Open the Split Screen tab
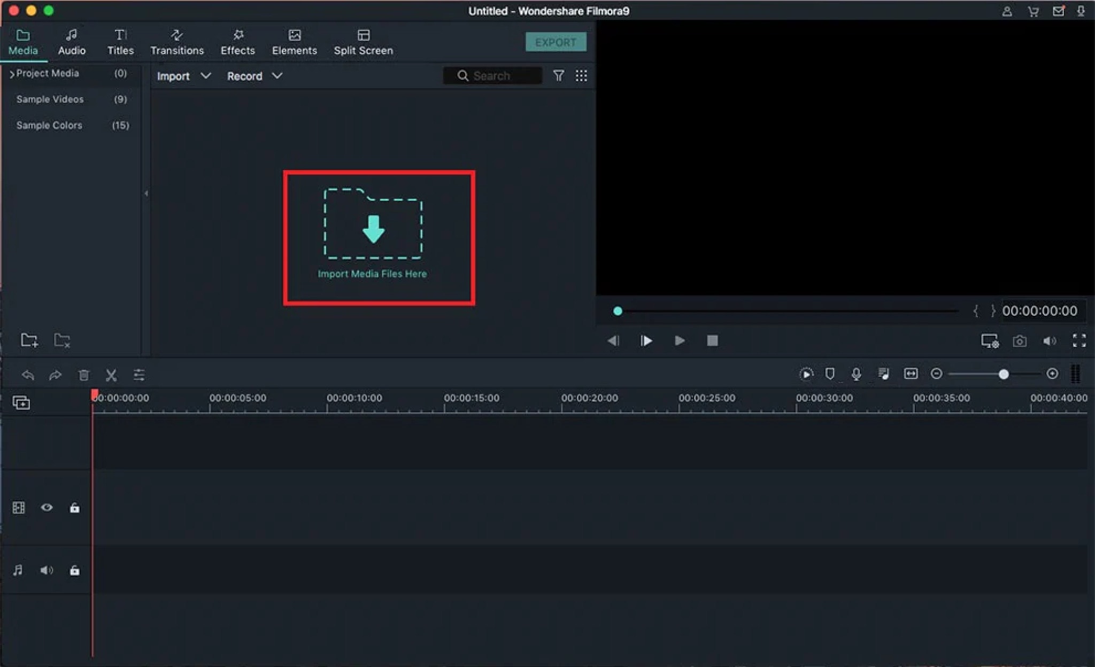The width and height of the screenshot is (1095, 667). (363, 42)
